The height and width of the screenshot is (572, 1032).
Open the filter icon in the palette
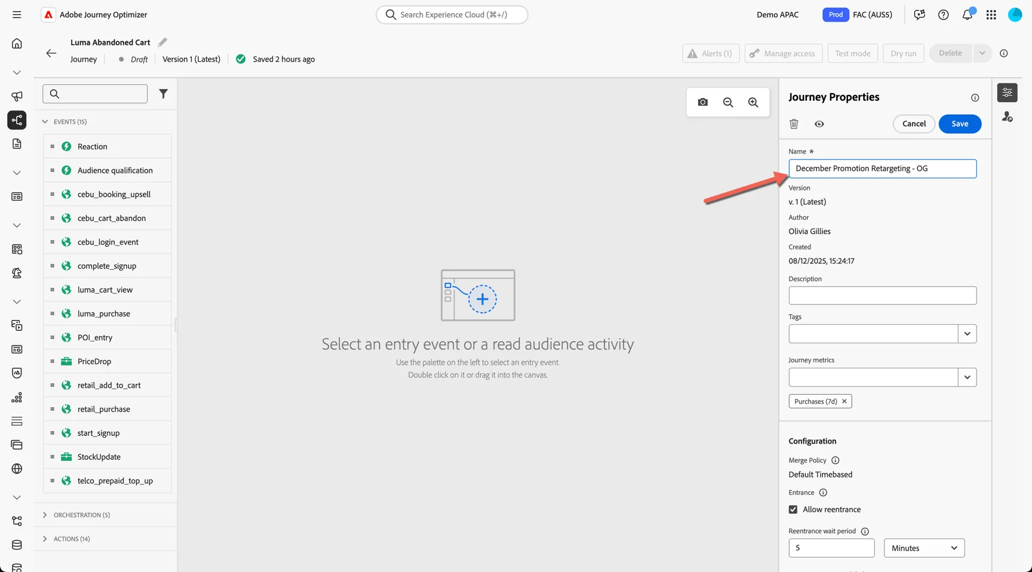point(163,94)
